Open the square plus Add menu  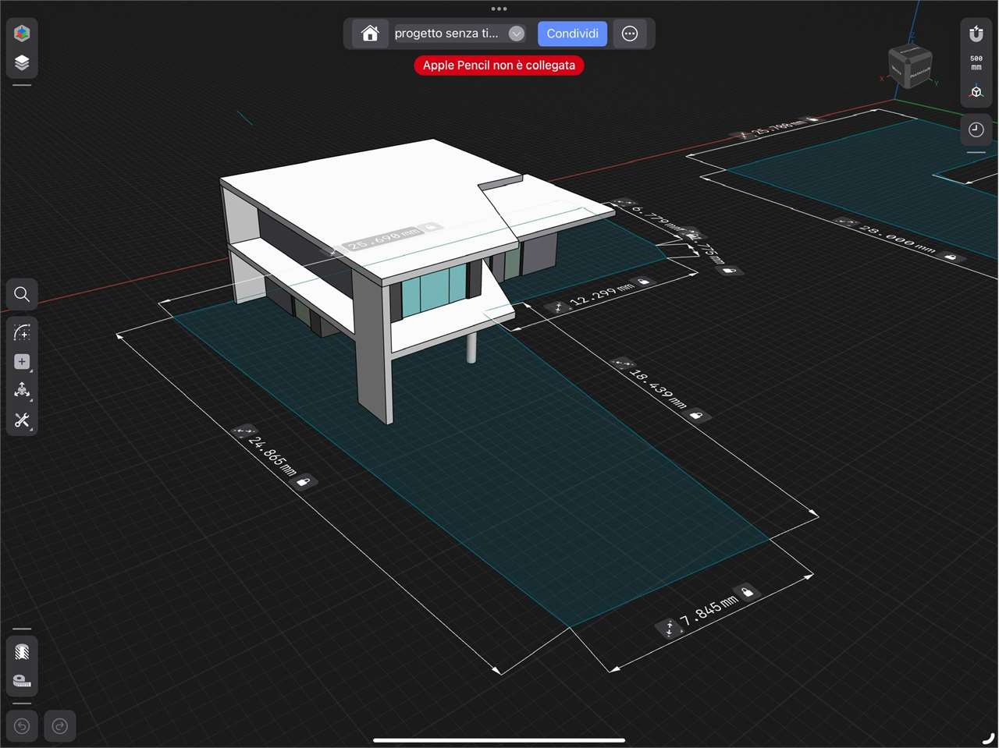(x=22, y=362)
